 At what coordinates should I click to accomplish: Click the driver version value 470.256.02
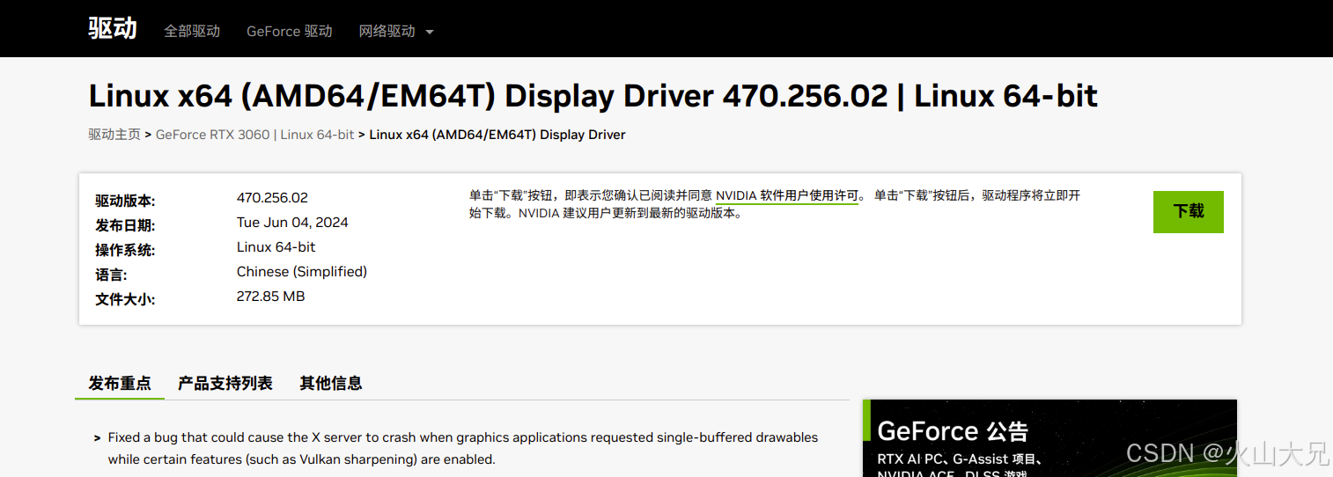click(x=272, y=198)
